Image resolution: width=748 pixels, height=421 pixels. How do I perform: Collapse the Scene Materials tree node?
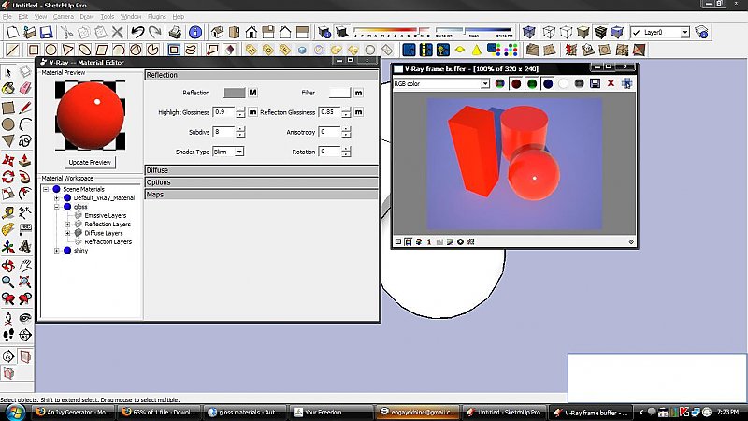coord(46,190)
